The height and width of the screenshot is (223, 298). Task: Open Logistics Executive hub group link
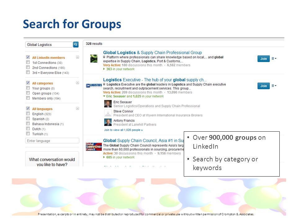(155, 80)
